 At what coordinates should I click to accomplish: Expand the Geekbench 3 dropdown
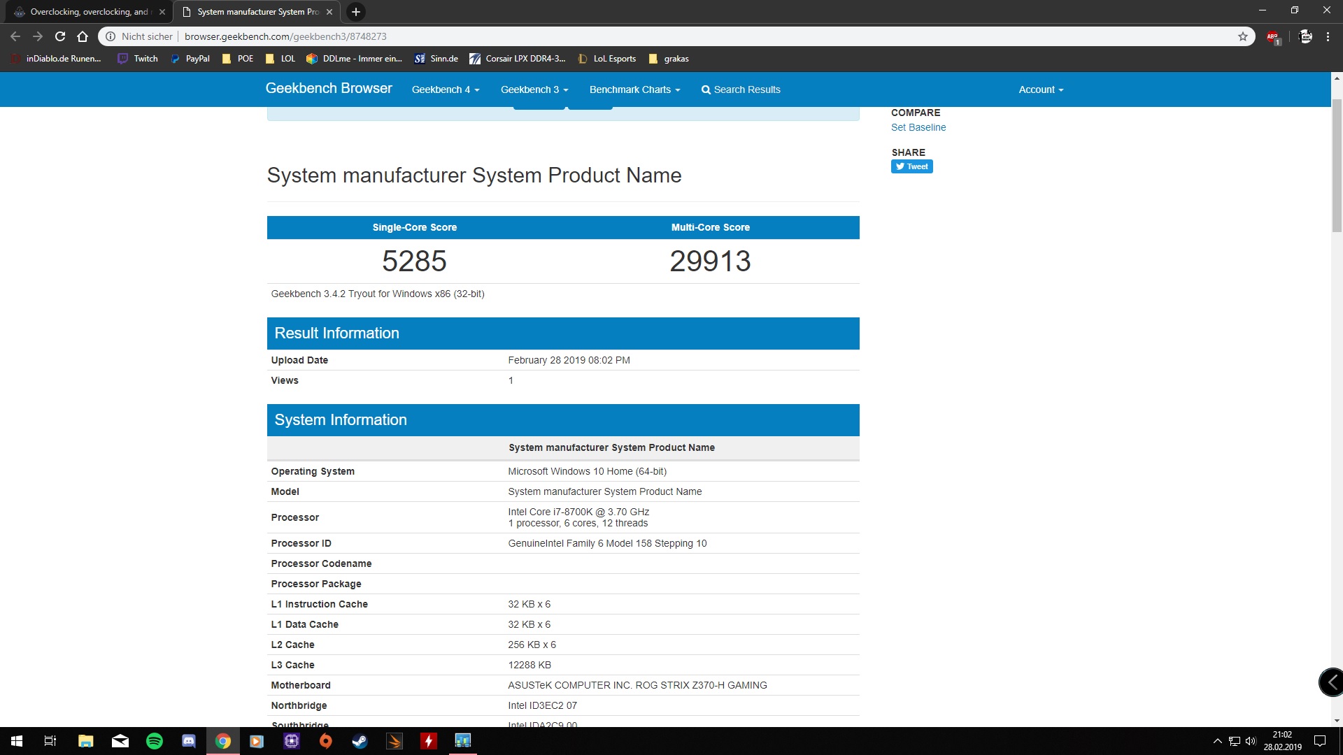pos(534,89)
